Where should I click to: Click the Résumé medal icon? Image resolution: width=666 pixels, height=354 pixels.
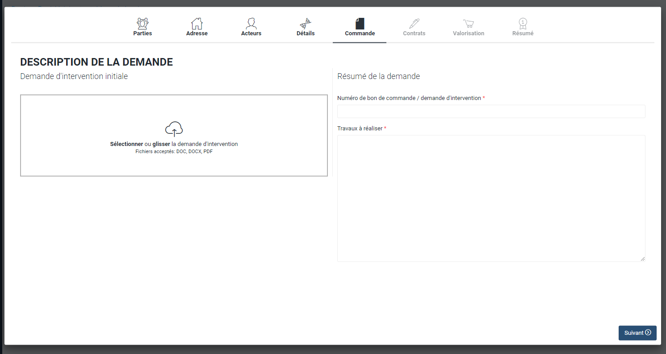(523, 23)
